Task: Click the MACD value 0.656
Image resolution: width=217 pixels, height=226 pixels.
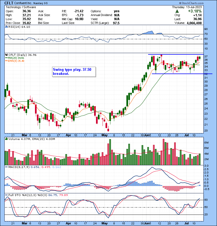Action: (x=35, y=167)
